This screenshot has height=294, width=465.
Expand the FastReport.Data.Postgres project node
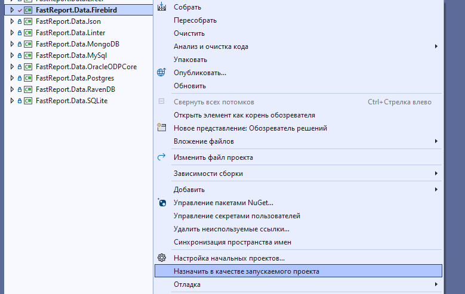[12, 78]
